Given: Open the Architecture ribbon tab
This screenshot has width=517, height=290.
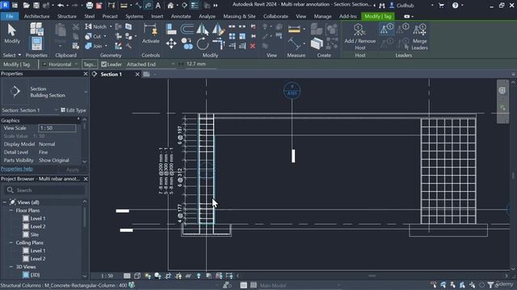Looking at the screenshot, I should click(37, 16).
